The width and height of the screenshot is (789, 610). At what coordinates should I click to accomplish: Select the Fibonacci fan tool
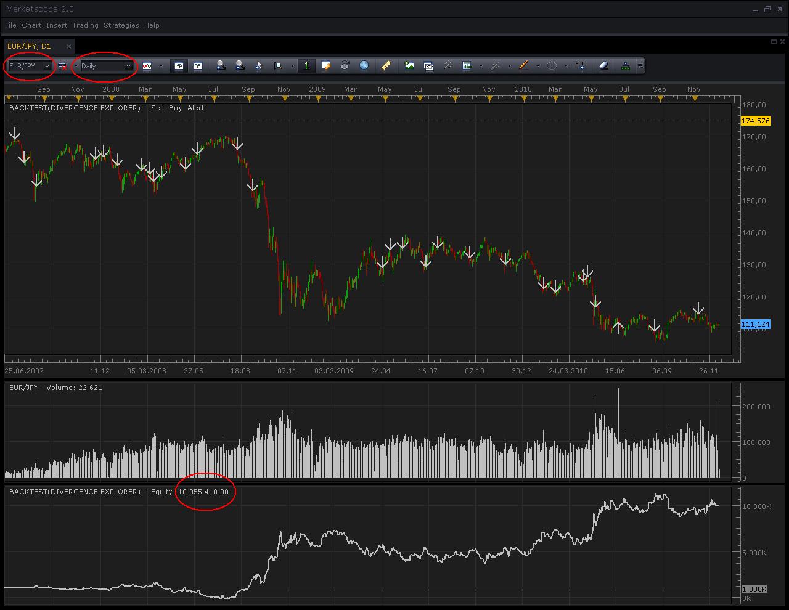495,66
